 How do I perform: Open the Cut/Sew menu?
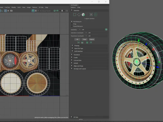pyautogui.click(x=7, y=7)
